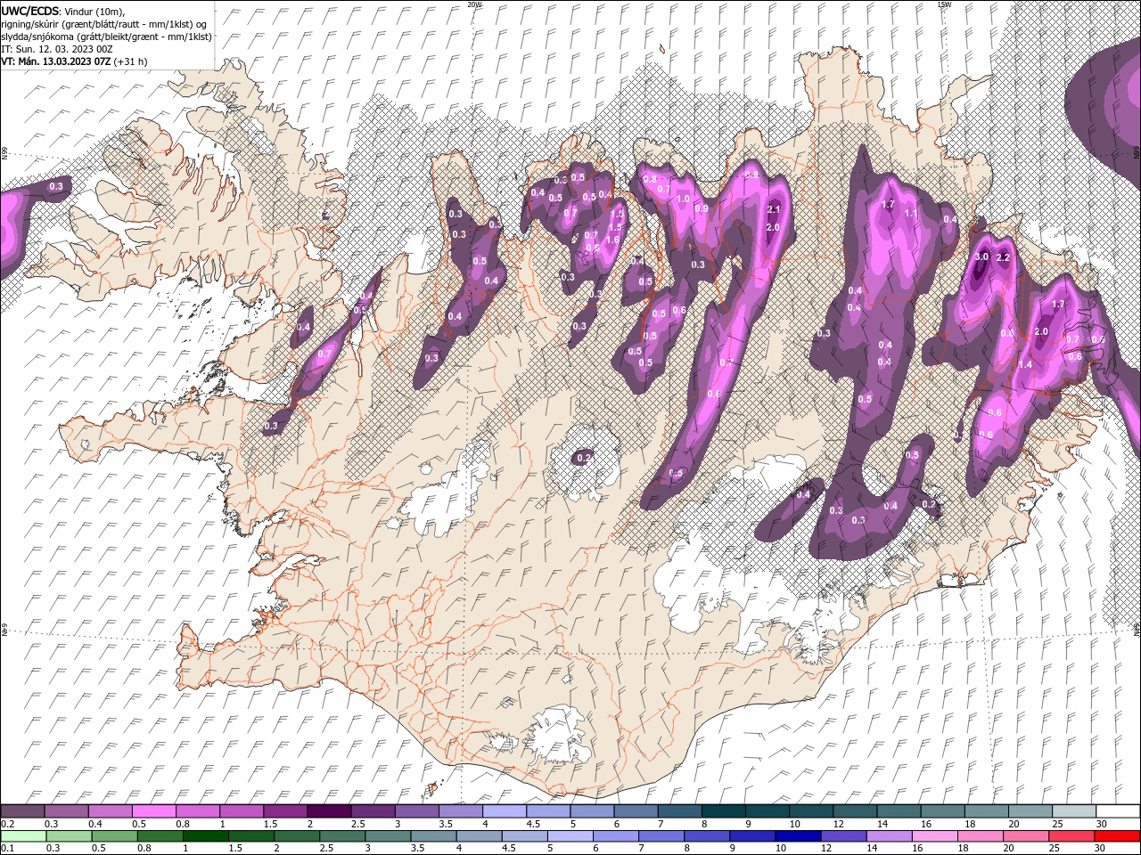Screen dimensions: 1141x855
Task: Pick the pale grey 25 snow legend swatch
Action: pos(1074,811)
